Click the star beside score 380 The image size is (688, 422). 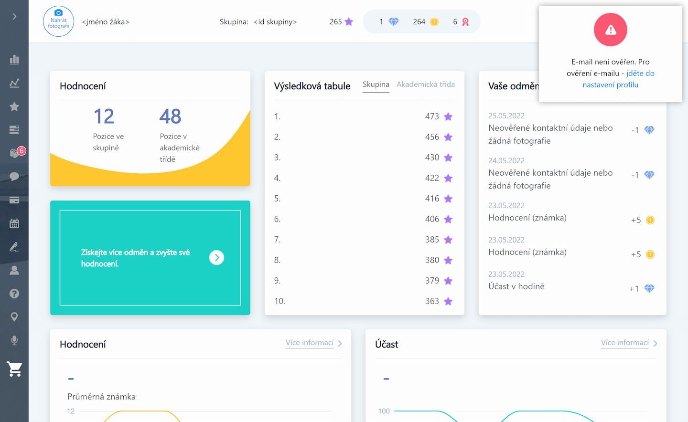coord(448,260)
